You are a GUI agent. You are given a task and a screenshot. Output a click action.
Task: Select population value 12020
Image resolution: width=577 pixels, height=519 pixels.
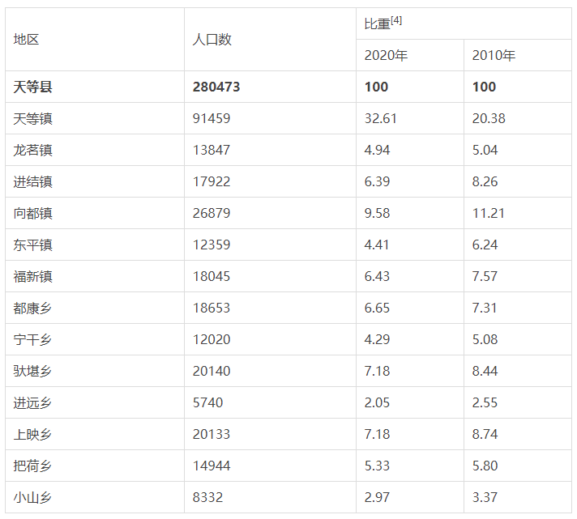tap(212, 340)
